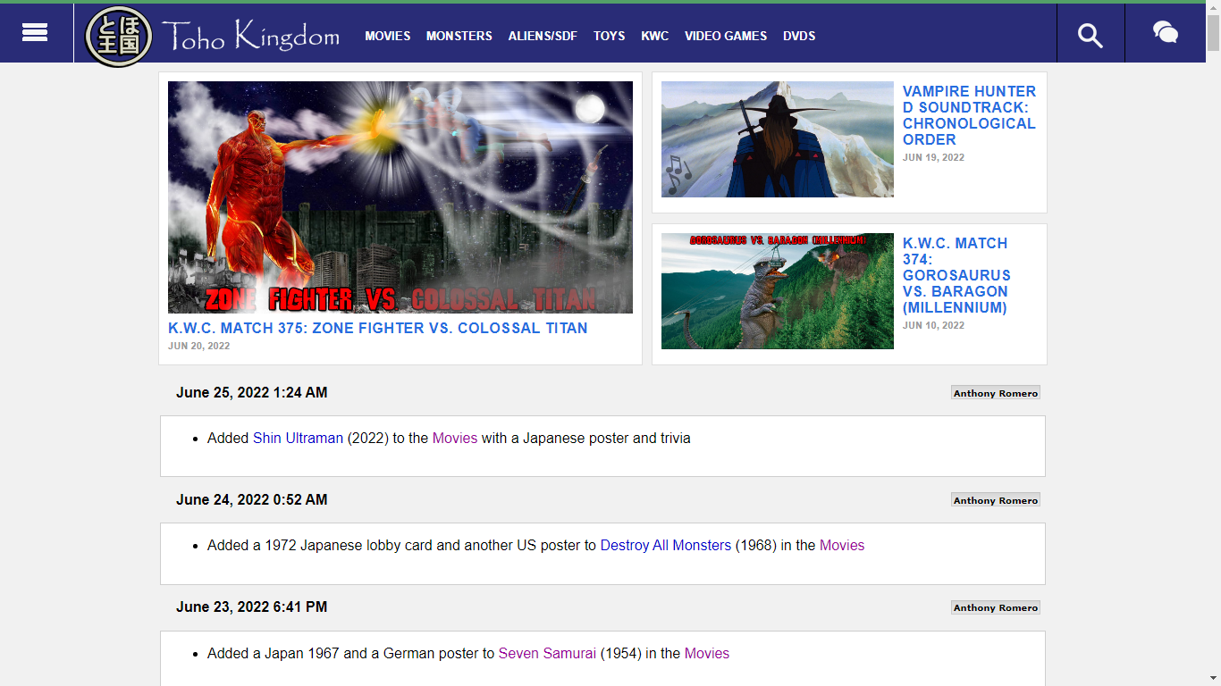
Task: Open the hamburger menu icon
Action: tap(35, 33)
